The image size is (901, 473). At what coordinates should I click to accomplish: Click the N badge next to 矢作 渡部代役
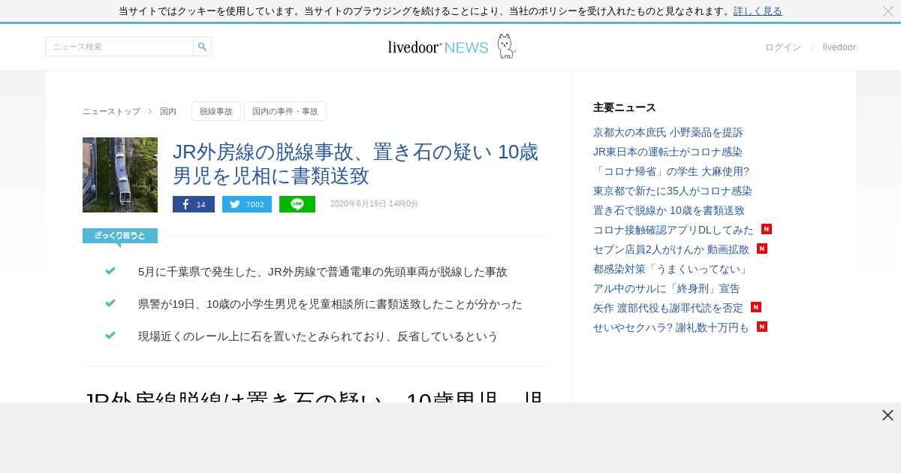(x=756, y=307)
